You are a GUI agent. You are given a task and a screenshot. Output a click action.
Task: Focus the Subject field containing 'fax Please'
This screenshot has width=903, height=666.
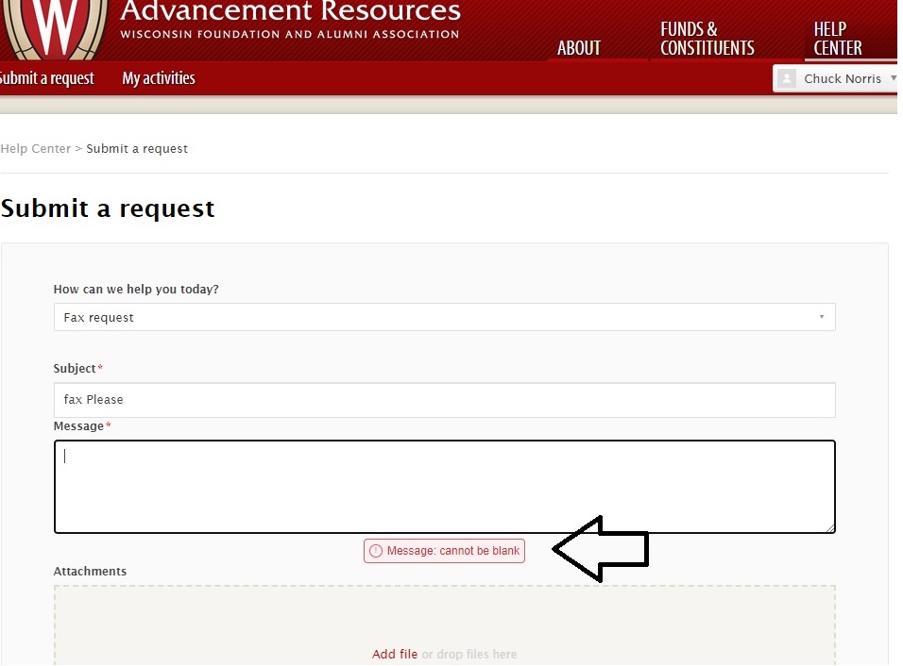click(444, 400)
